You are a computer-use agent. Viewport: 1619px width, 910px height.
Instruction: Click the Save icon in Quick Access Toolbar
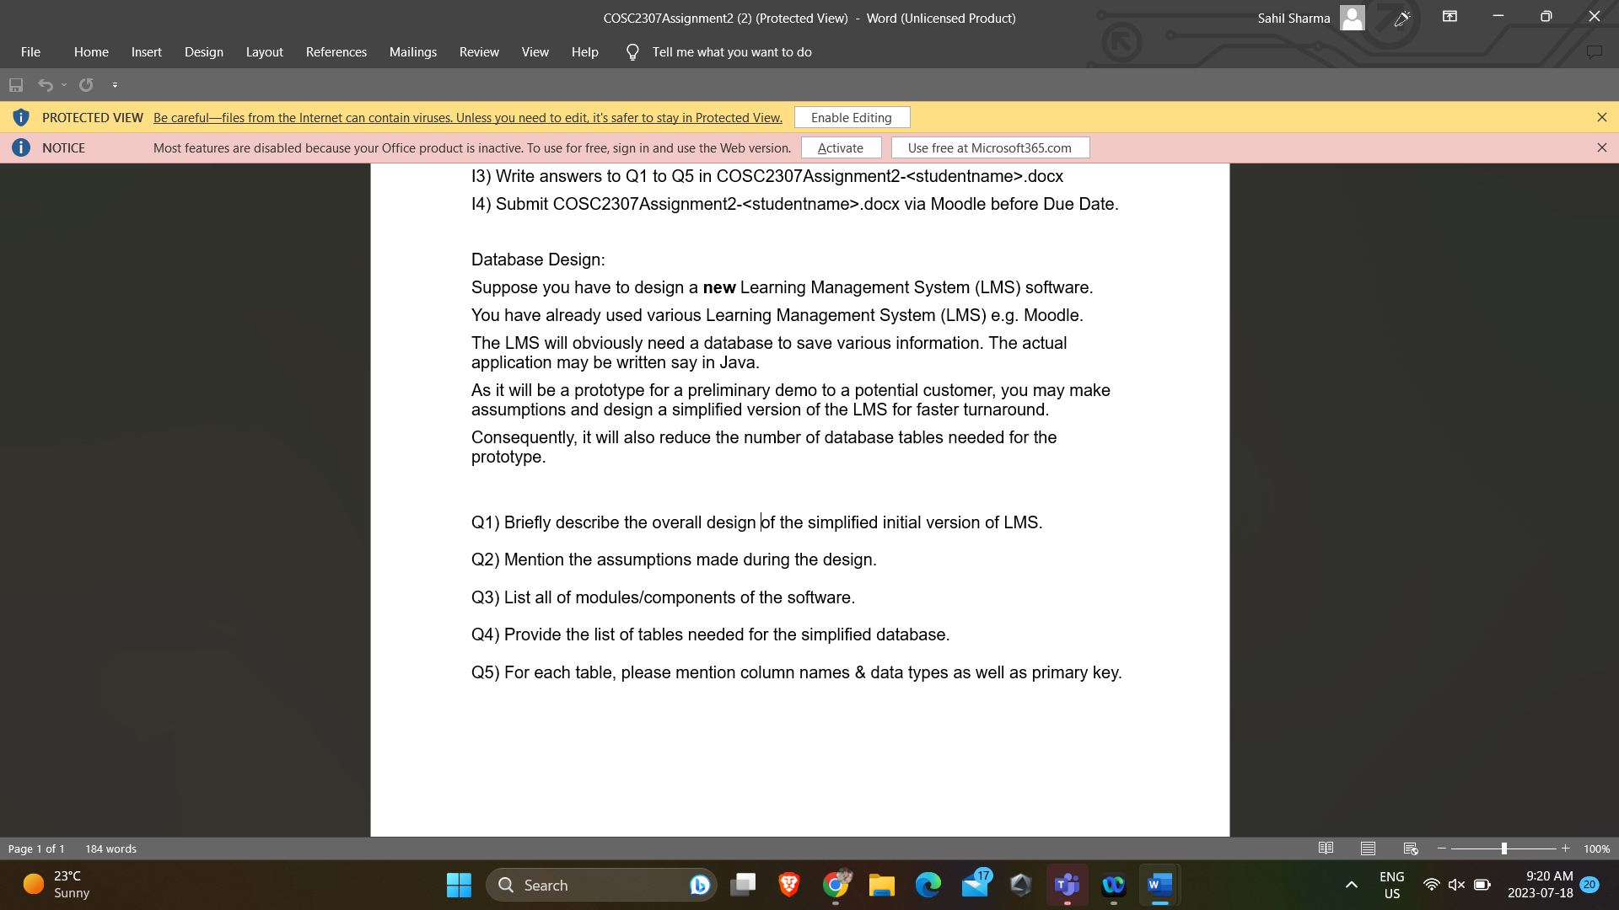pyautogui.click(x=15, y=84)
